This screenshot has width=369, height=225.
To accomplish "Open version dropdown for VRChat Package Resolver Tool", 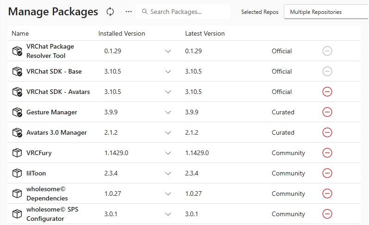I will [x=168, y=51].
